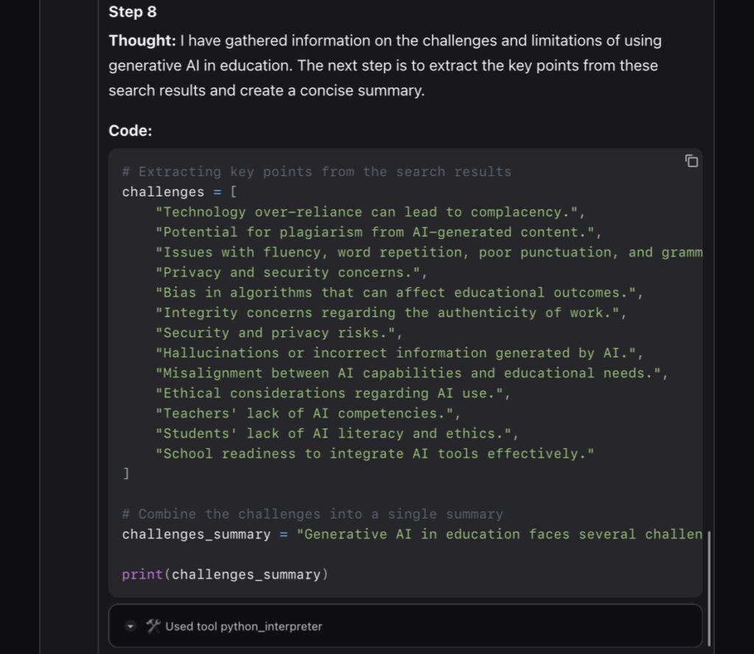754x654 pixels.
Task: Click the '# Extracting key points' comment line
Action: click(316, 171)
